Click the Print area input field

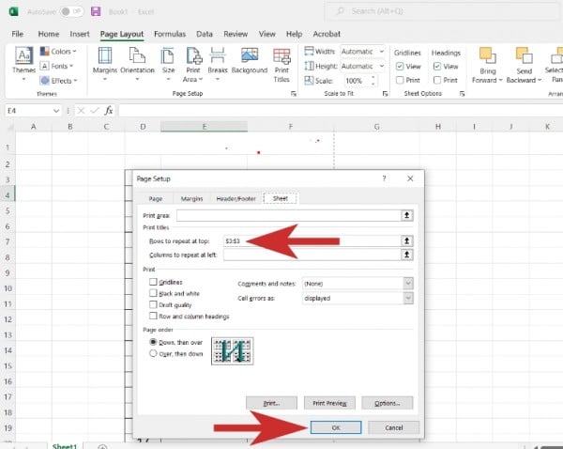click(x=288, y=215)
